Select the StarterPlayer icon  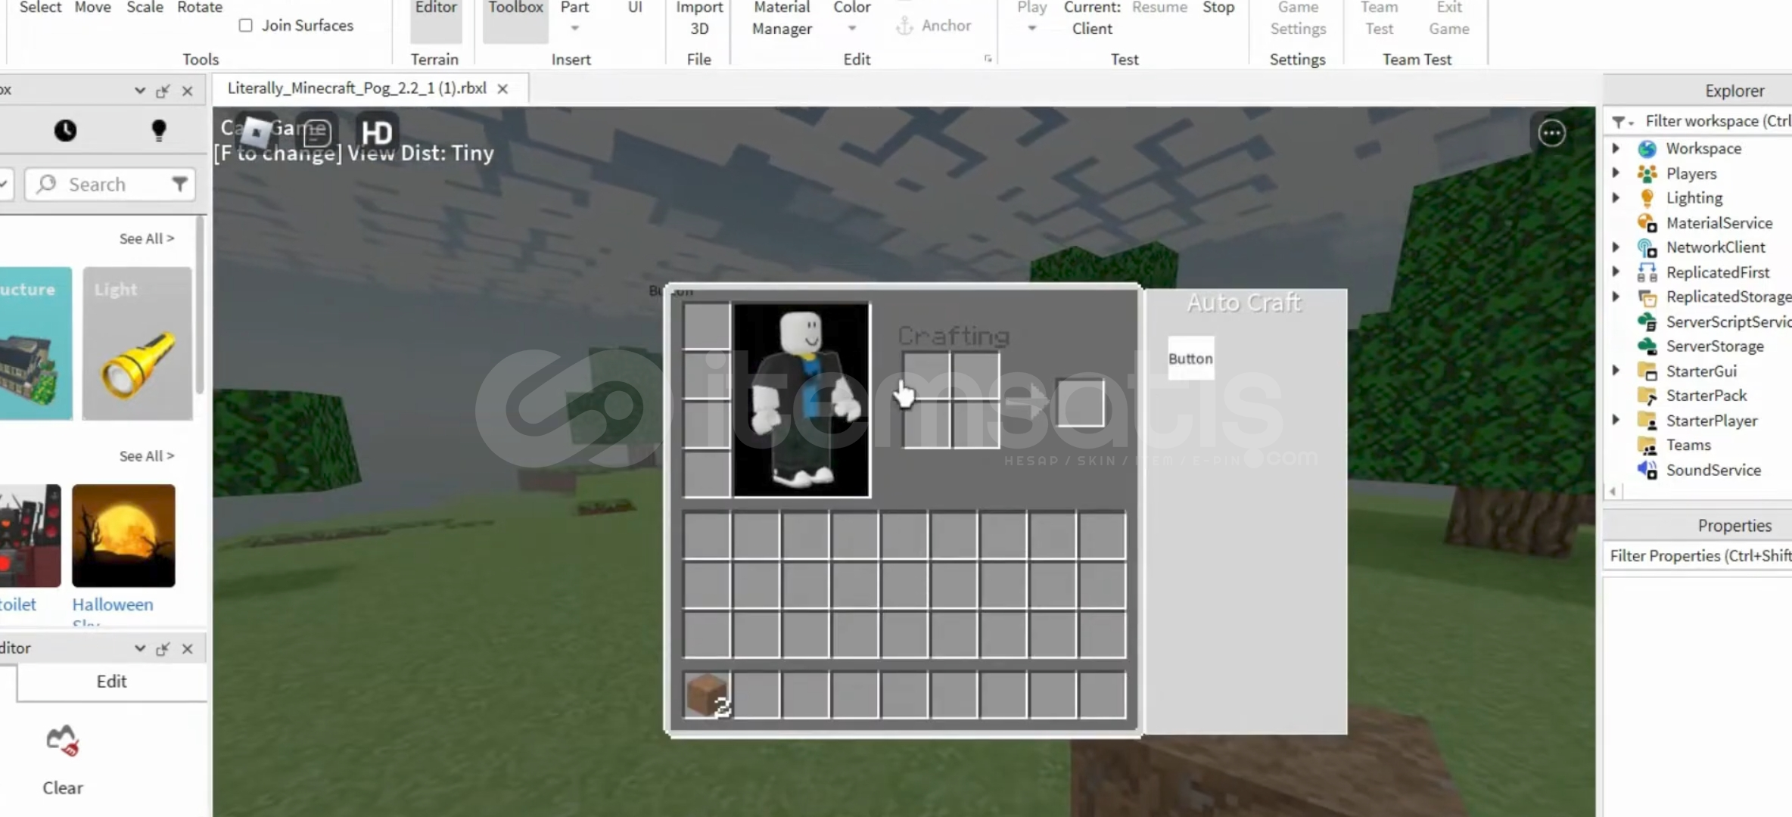[1647, 421]
